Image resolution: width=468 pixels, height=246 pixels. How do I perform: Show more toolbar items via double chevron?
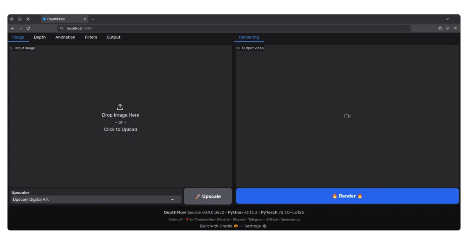coord(448,28)
